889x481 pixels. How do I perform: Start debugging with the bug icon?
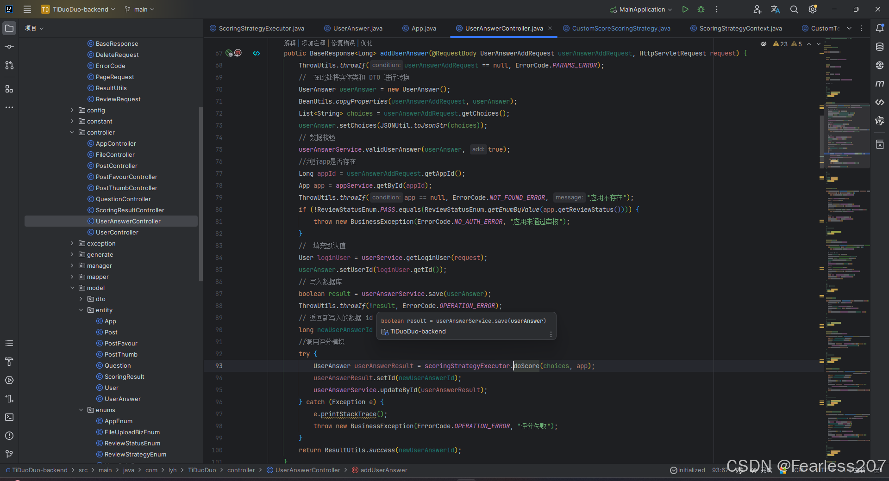pyautogui.click(x=701, y=9)
